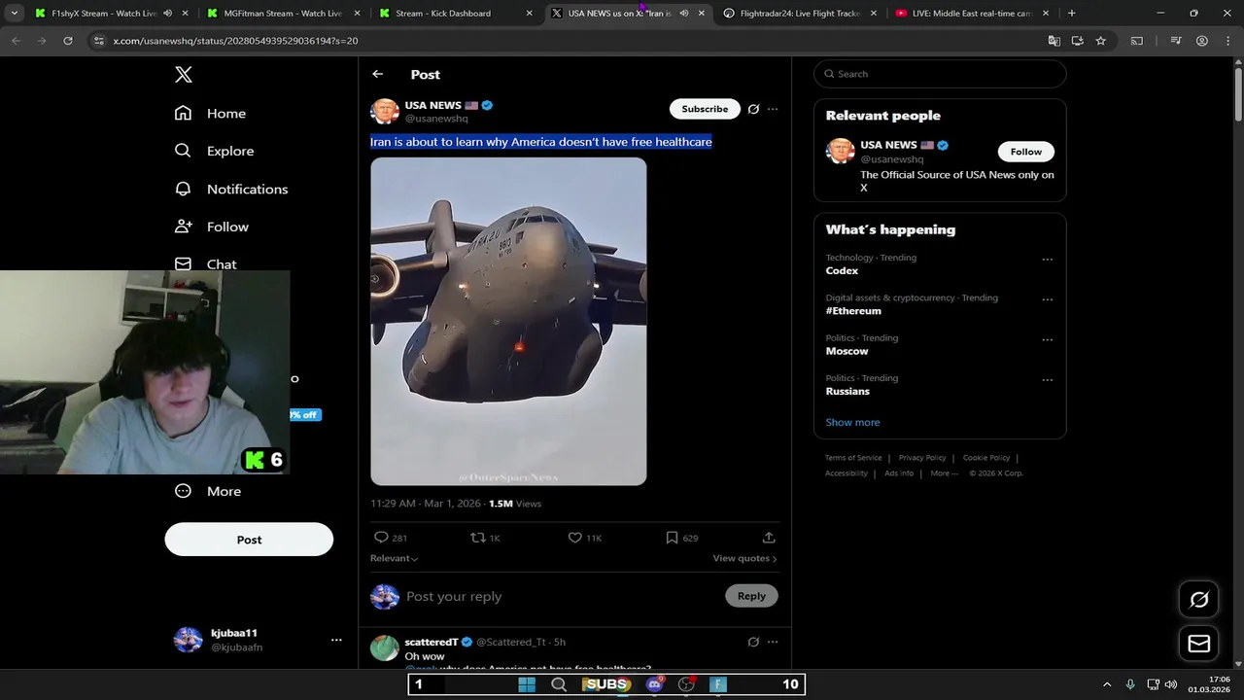Screen dimensions: 1244x700
Task: Expand the Relevant replies sort dropdown
Action: coord(394,558)
